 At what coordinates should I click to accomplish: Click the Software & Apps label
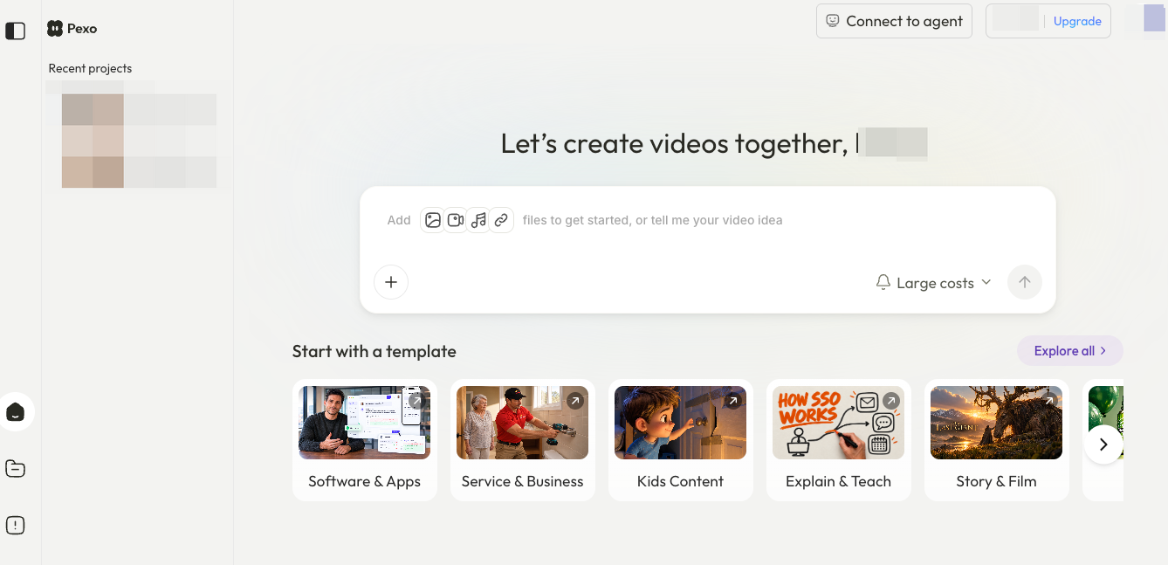coord(364,481)
